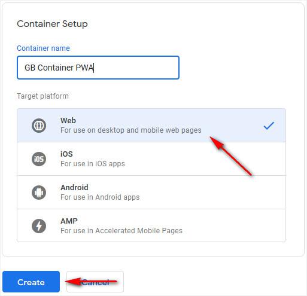Click the Target platform label
Viewport: 307px width, 296px height.
[42, 96]
